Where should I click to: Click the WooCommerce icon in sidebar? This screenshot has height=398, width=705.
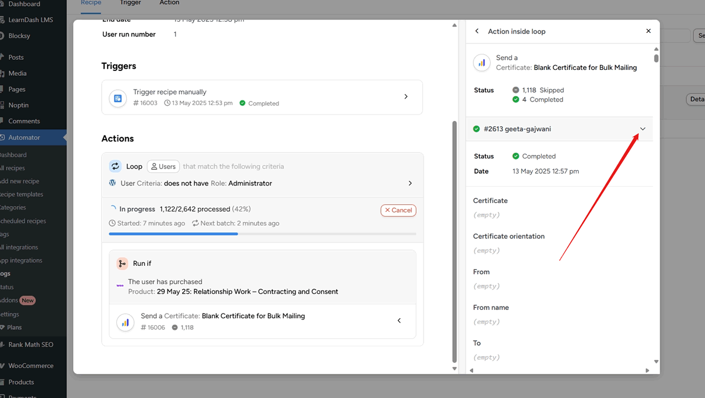[2, 366]
